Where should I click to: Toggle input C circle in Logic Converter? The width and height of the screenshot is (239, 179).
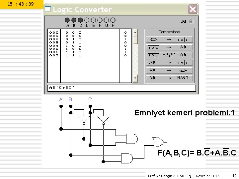click(x=80, y=20)
